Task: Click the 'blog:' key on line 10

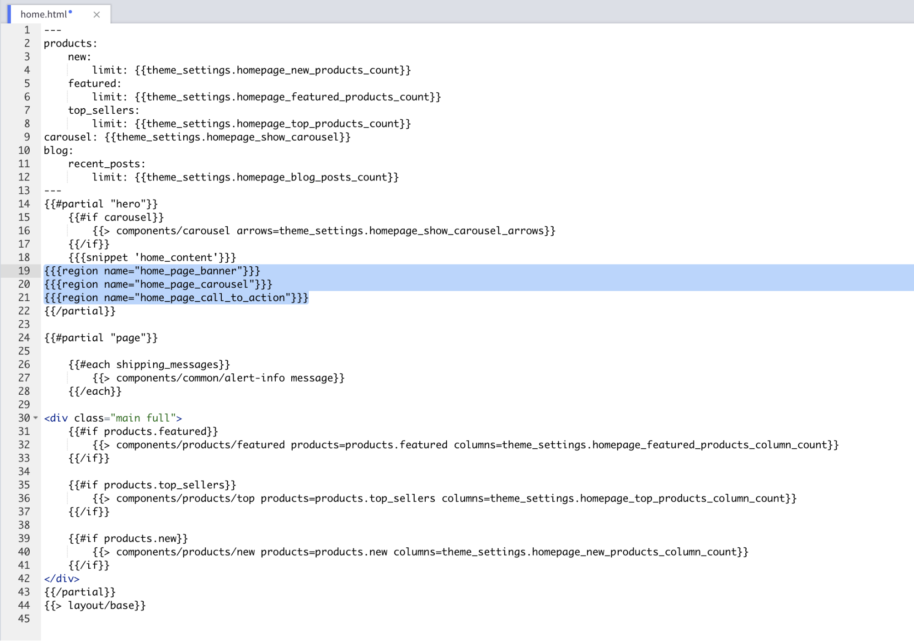Action: click(59, 151)
